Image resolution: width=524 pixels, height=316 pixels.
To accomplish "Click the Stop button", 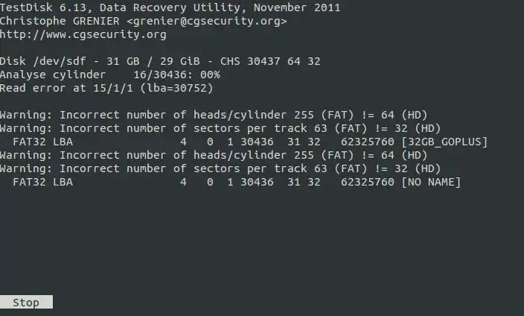I will pos(26,302).
